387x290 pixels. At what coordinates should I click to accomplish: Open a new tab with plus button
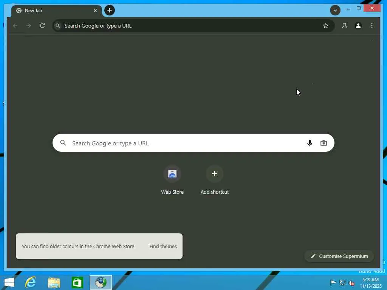(x=110, y=10)
